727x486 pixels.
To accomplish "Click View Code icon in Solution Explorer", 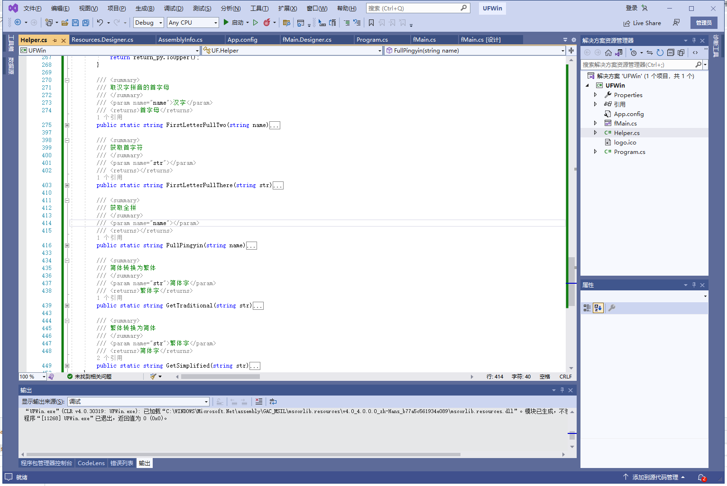I will [695, 53].
